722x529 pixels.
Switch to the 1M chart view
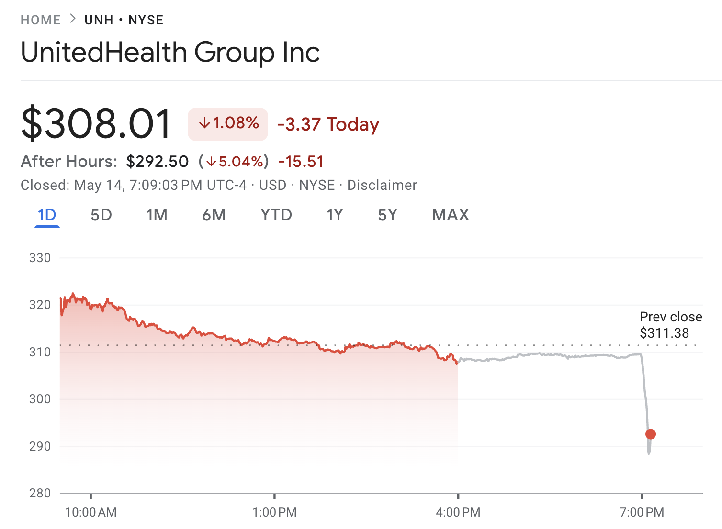click(x=157, y=215)
